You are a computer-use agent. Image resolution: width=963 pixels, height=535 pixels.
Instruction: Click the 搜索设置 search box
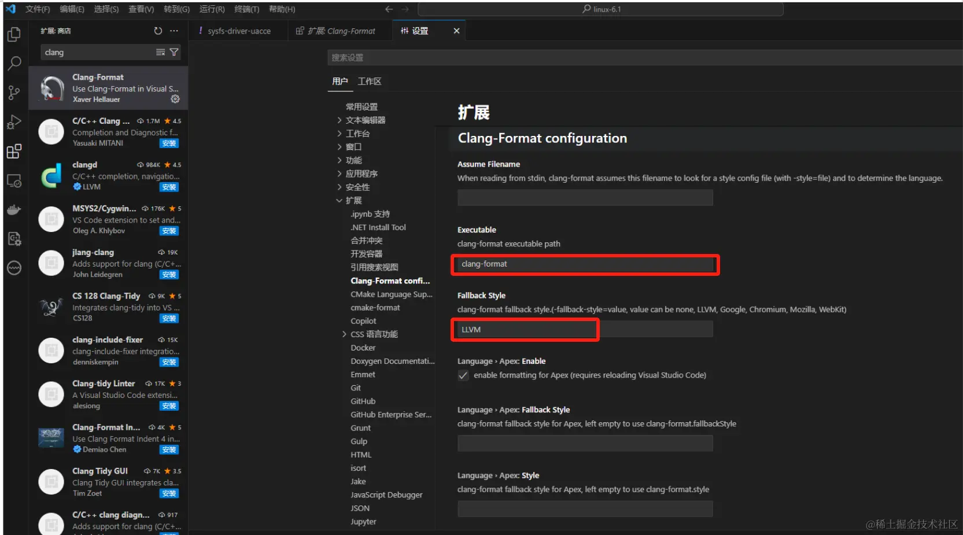pos(645,57)
